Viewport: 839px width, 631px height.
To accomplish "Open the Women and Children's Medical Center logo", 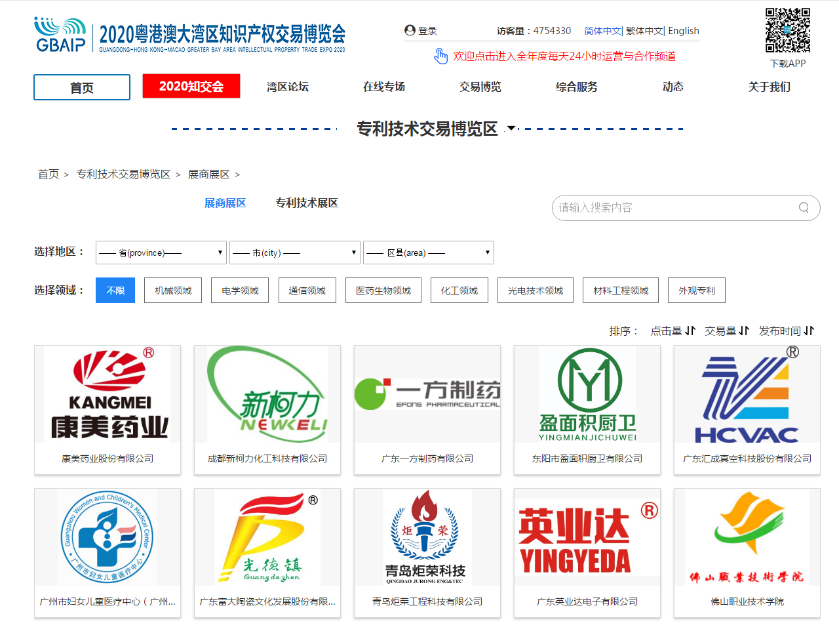I will (x=107, y=537).
